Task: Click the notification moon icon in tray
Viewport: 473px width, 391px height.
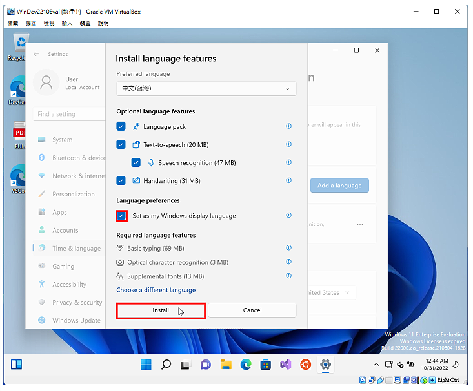Action: click(x=456, y=365)
